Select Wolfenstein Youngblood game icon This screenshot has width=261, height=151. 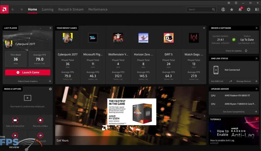pos(118,38)
